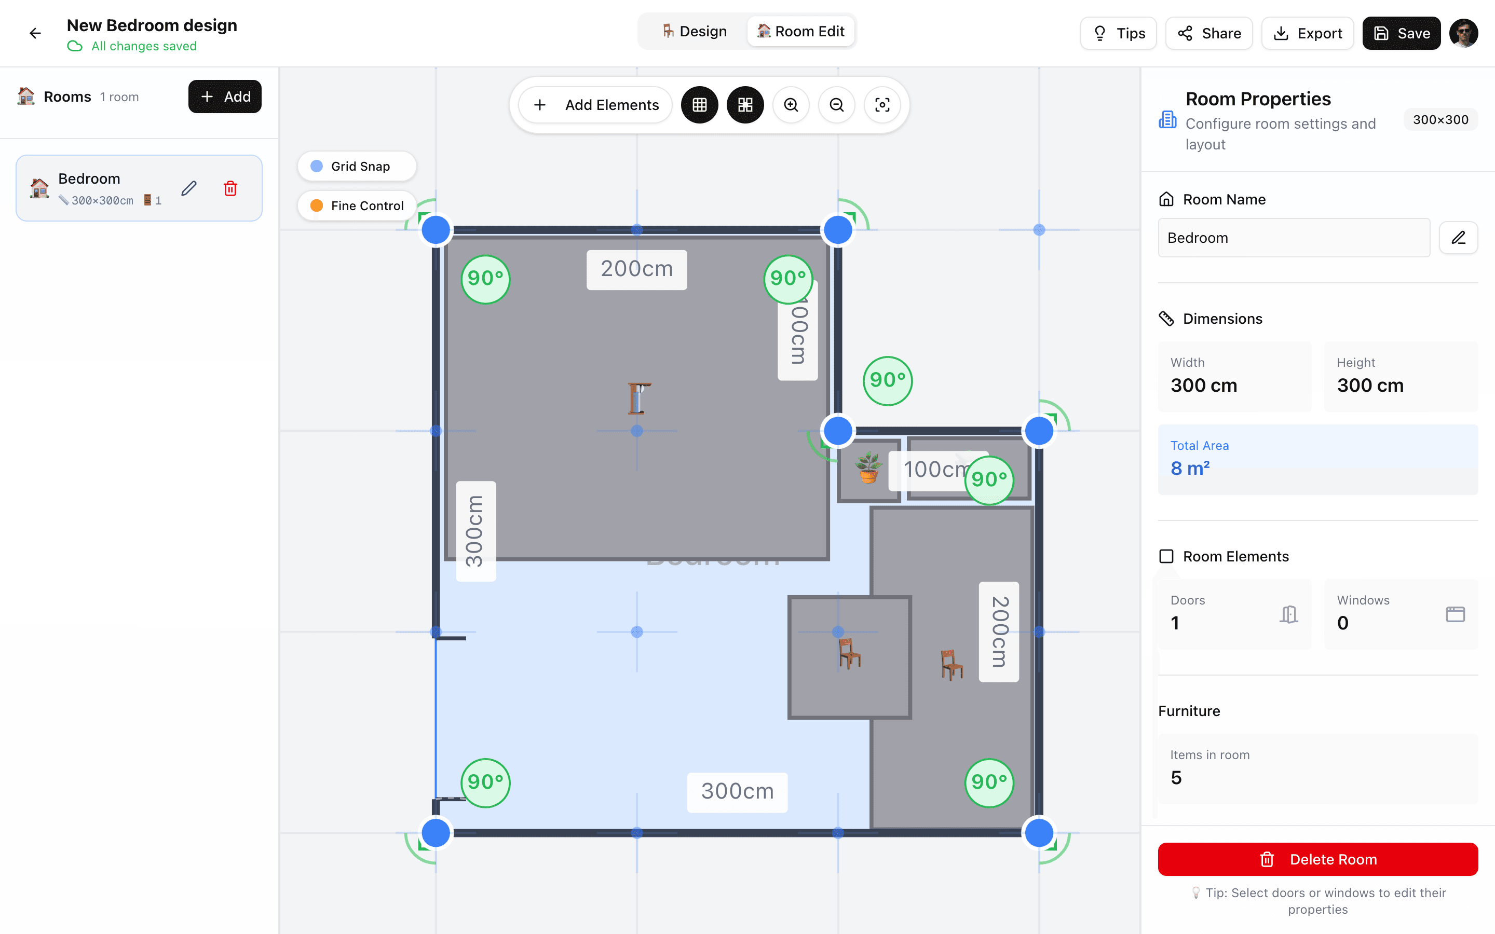Click the back arrow icon
1495x934 pixels.
coord(35,33)
